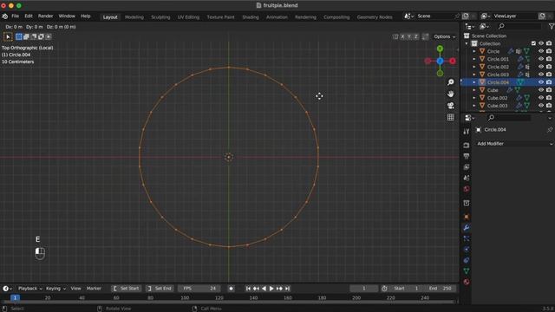Click the Blender logo icon in menu bar
This screenshot has height=312, width=555.
5,16
